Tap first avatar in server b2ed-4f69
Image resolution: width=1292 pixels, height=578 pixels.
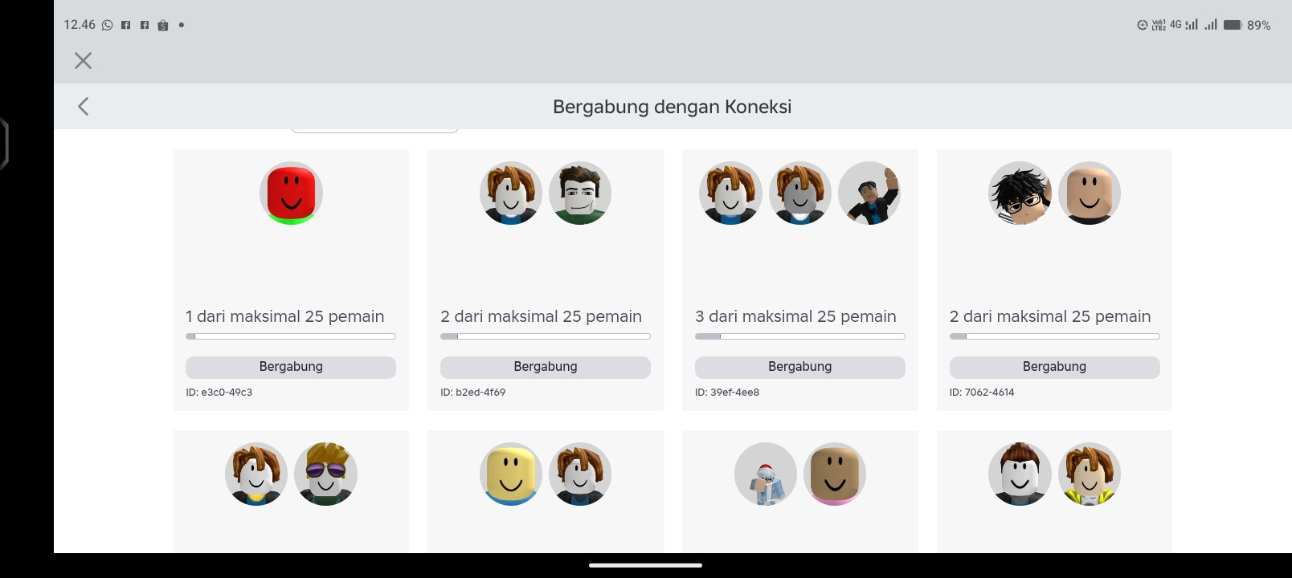click(x=511, y=193)
